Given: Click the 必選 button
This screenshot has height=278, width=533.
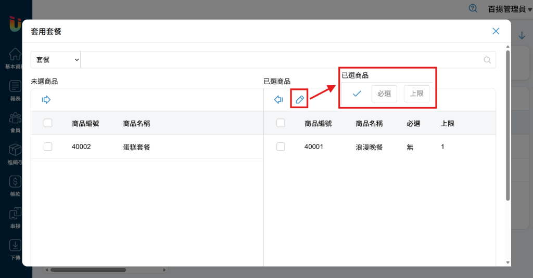Looking at the screenshot, I should [x=384, y=94].
